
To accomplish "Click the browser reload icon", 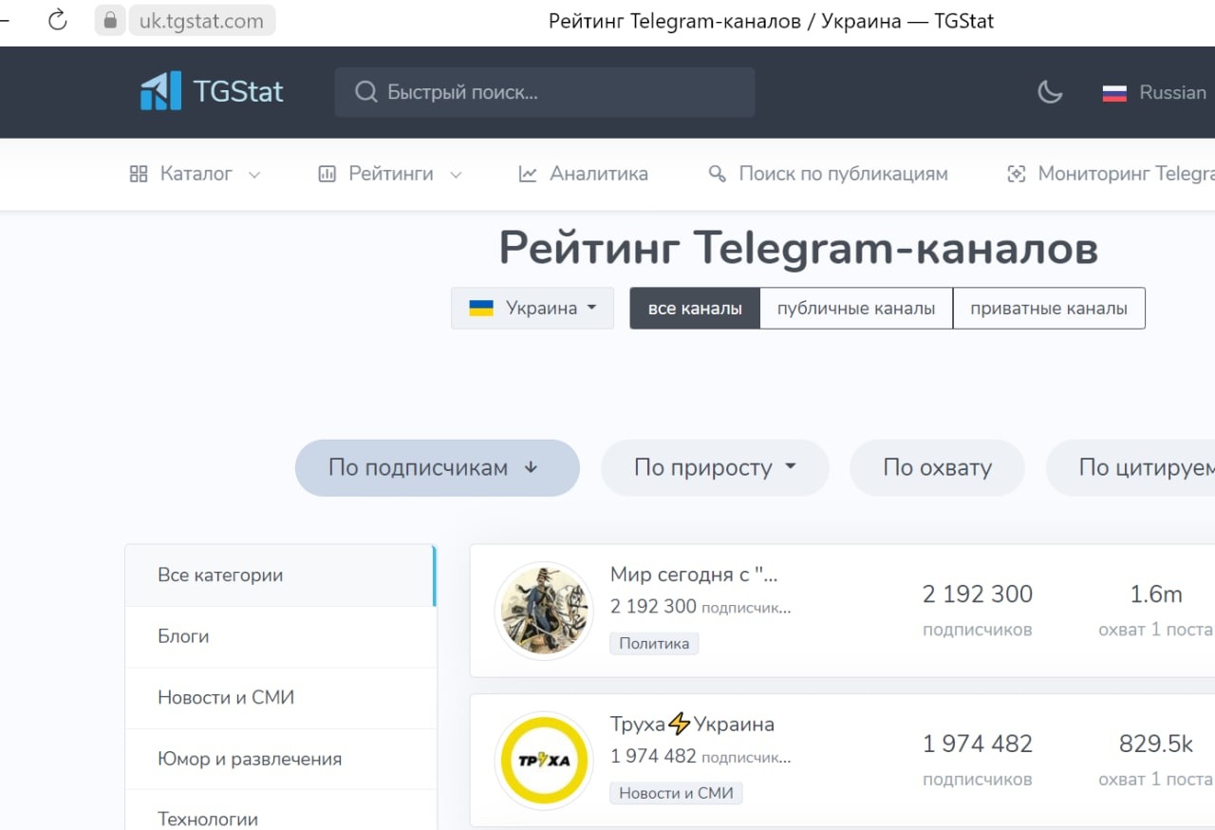I will (58, 20).
